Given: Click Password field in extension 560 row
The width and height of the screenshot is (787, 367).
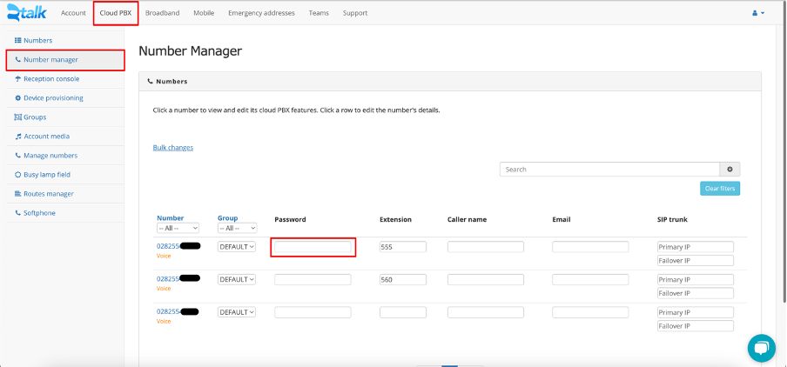Looking at the screenshot, I should [313, 279].
